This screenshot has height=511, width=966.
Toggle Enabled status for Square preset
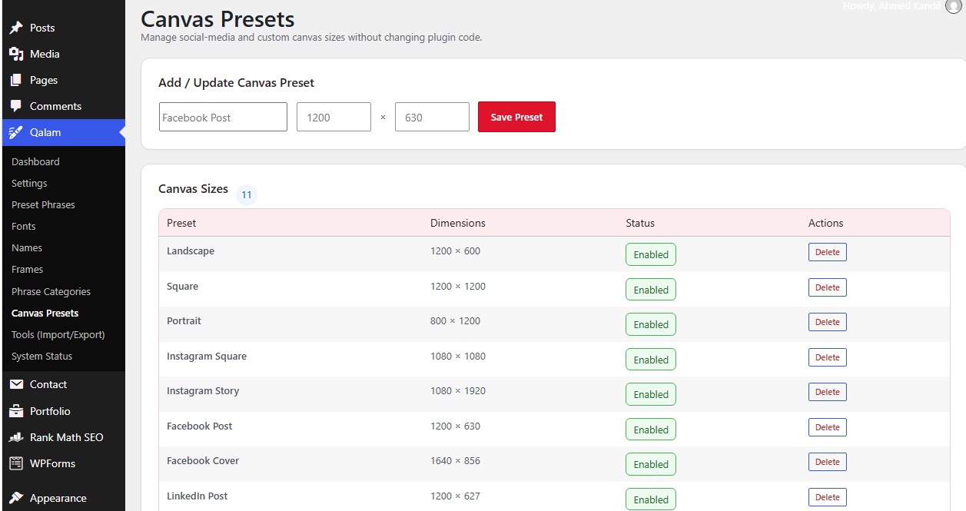[x=651, y=290]
